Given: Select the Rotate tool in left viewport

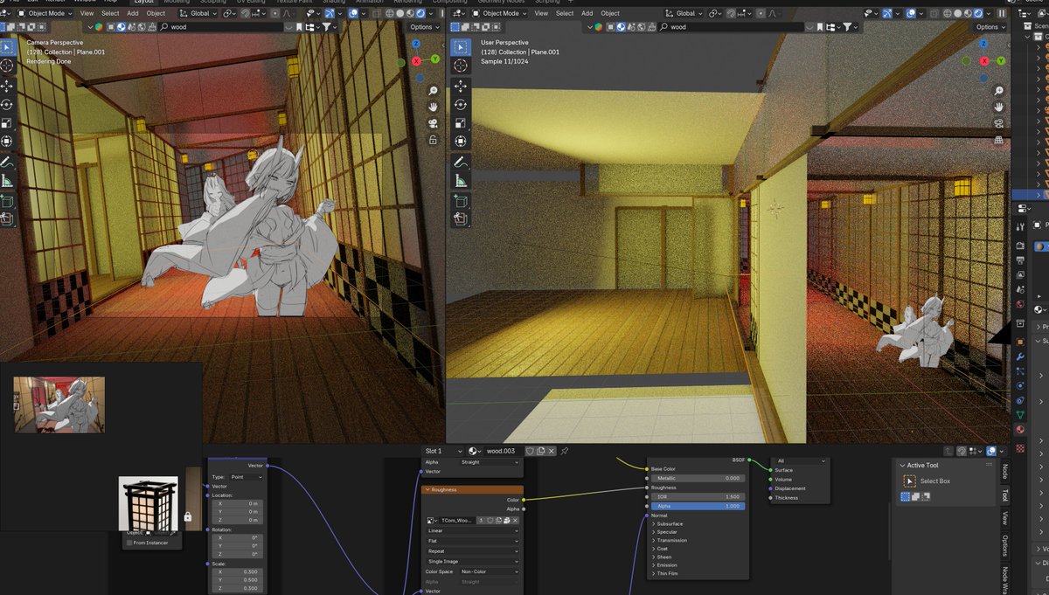Looking at the screenshot, I should [7, 104].
